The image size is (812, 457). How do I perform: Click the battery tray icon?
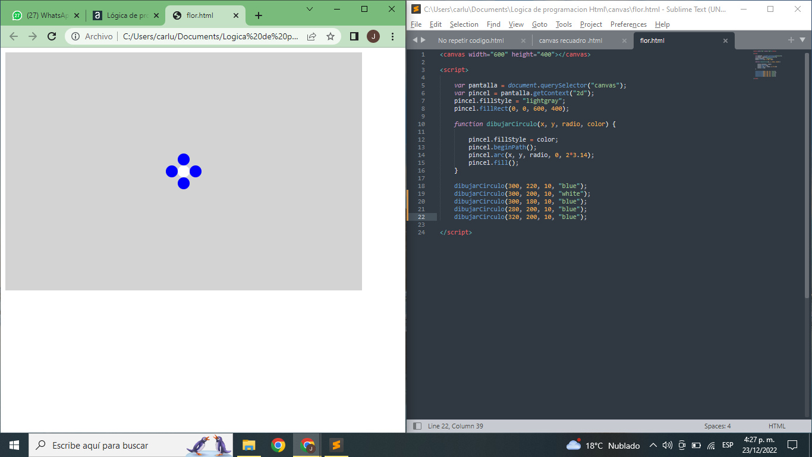click(x=696, y=445)
